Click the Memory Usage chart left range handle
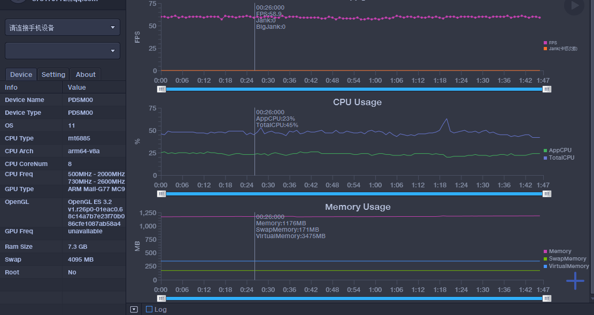 coord(161,298)
